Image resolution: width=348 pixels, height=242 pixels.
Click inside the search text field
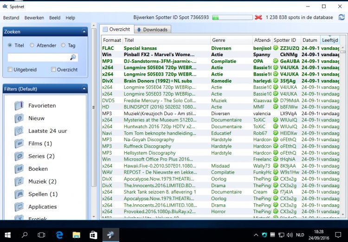coord(38,58)
